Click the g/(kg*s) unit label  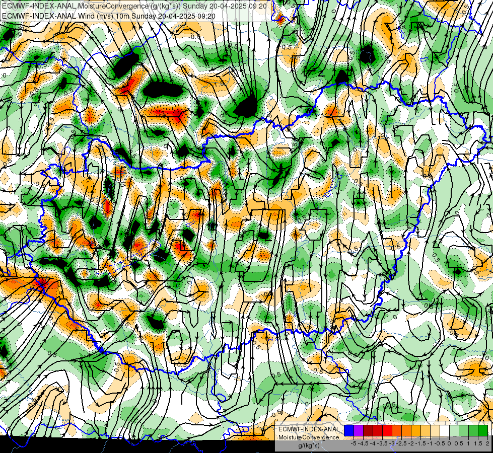pos(309,445)
